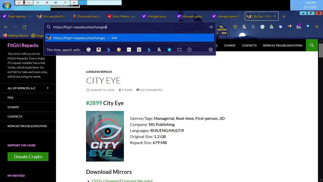Switch to the 'You searched for' tab
Screen dimensions: 323x182
pyautogui.click(x=52, y=16)
